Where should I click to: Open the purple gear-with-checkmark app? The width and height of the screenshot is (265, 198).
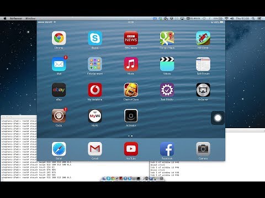167,90
